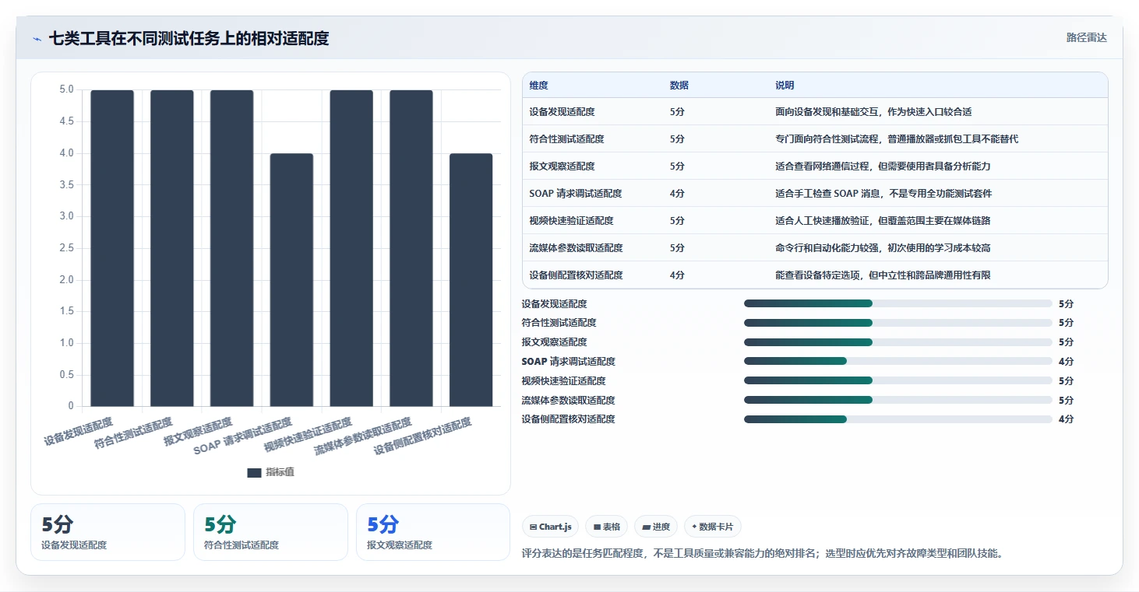Image resolution: width=1139 pixels, height=592 pixels.
Task: Click the 流媒体参数读取适配度 progress bar
Action: 898,401
